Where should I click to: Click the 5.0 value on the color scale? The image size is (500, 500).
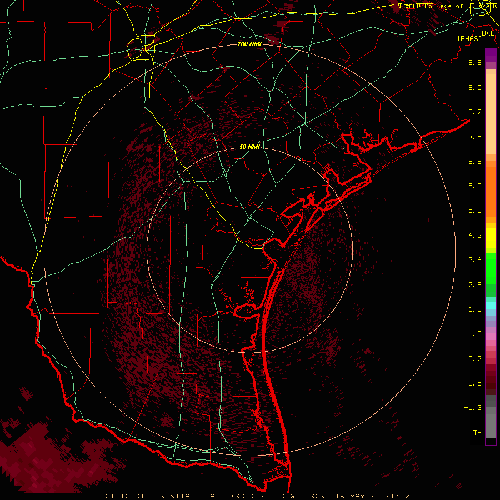pos(475,211)
